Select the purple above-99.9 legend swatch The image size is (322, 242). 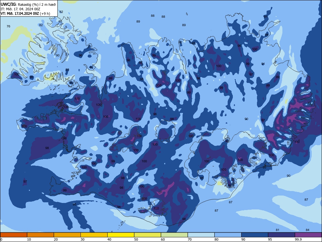(x=308, y=235)
